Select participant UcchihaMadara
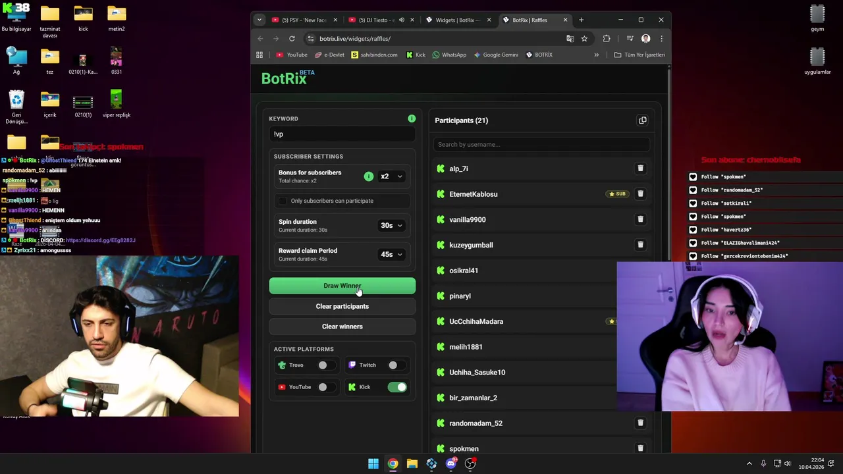 476,321
